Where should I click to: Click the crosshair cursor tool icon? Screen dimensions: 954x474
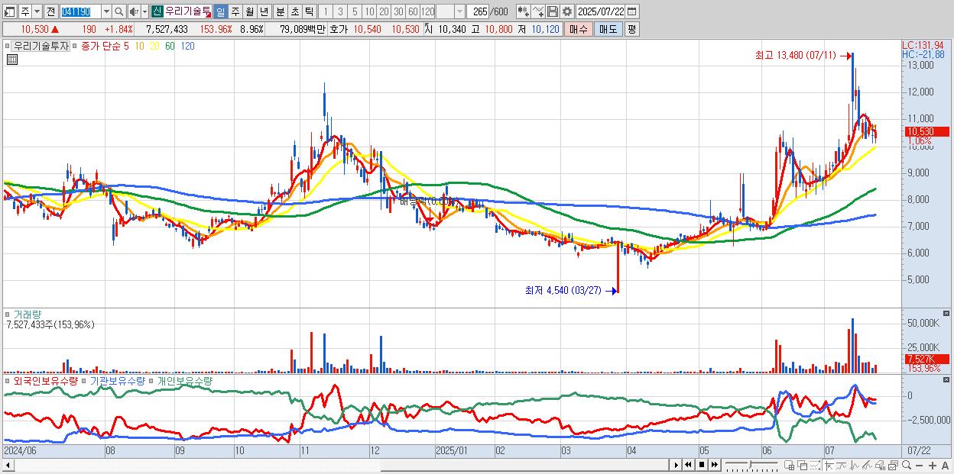tap(829, 465)
